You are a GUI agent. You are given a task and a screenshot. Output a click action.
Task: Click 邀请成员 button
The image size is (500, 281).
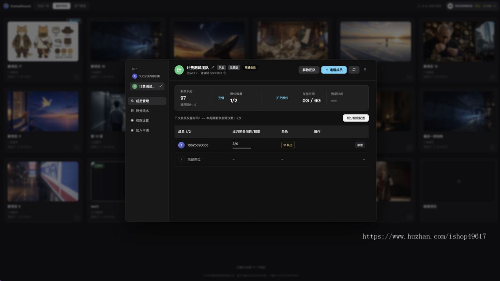pos(334,70)
